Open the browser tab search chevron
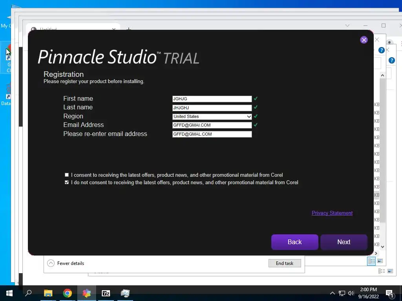Image resolution: width=402 pixels, height=301 pixels. (347, 25)
